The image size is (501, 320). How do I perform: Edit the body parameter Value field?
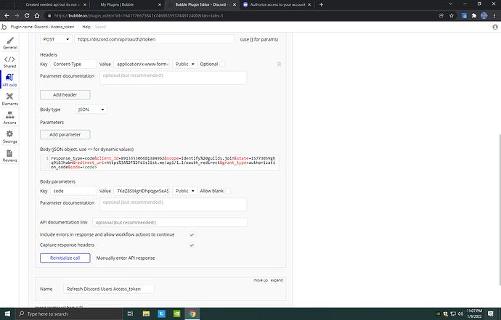point(142,191)
